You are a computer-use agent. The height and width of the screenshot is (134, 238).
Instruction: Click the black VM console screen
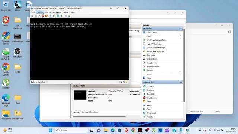coord(80,49)
